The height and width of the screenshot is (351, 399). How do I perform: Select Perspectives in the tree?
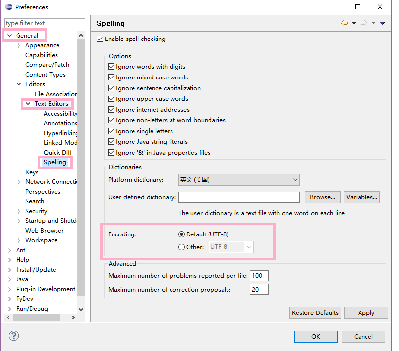(43, 192)
